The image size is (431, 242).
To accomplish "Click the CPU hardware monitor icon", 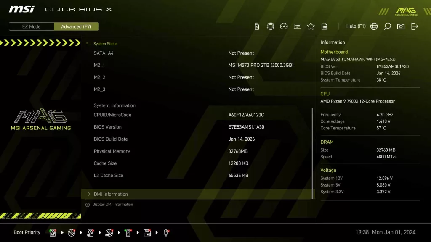I will [270, 26].
